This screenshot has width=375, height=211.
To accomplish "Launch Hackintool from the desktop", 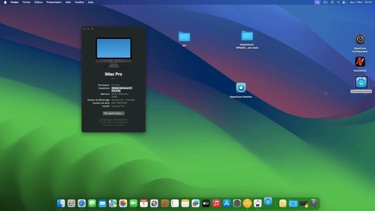I will point(360,62).
